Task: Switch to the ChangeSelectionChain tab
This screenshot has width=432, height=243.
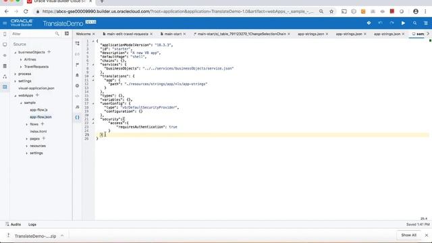Action: (x=242, y=34)
